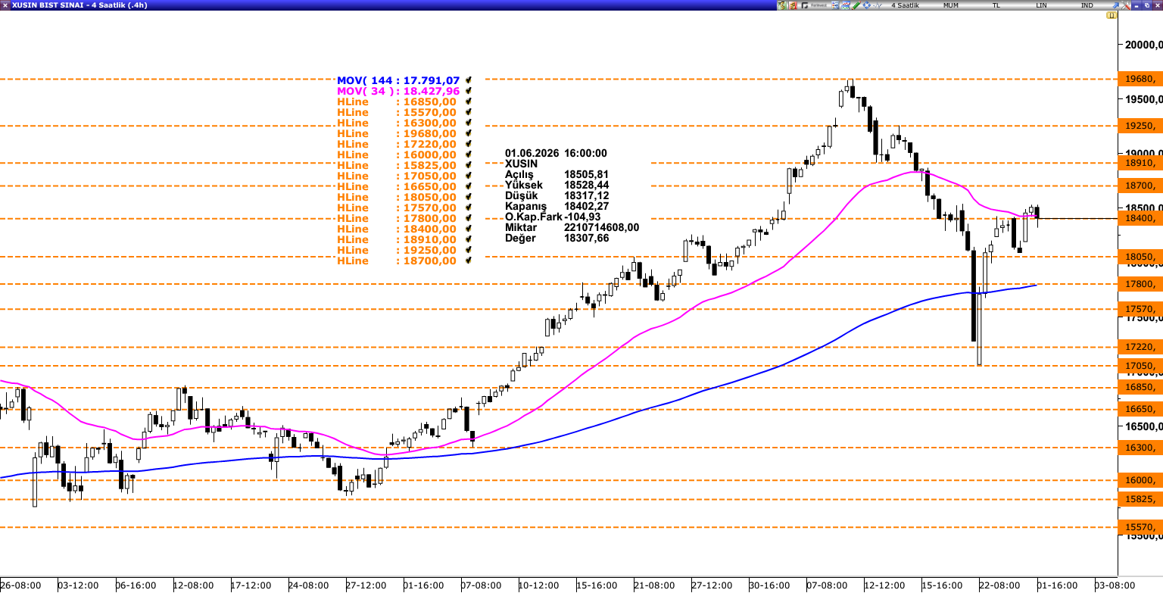1163x593 pixels.
Task: Toggle the checkmark for HLine 17220,00
Action: click(x=469, y=144)
